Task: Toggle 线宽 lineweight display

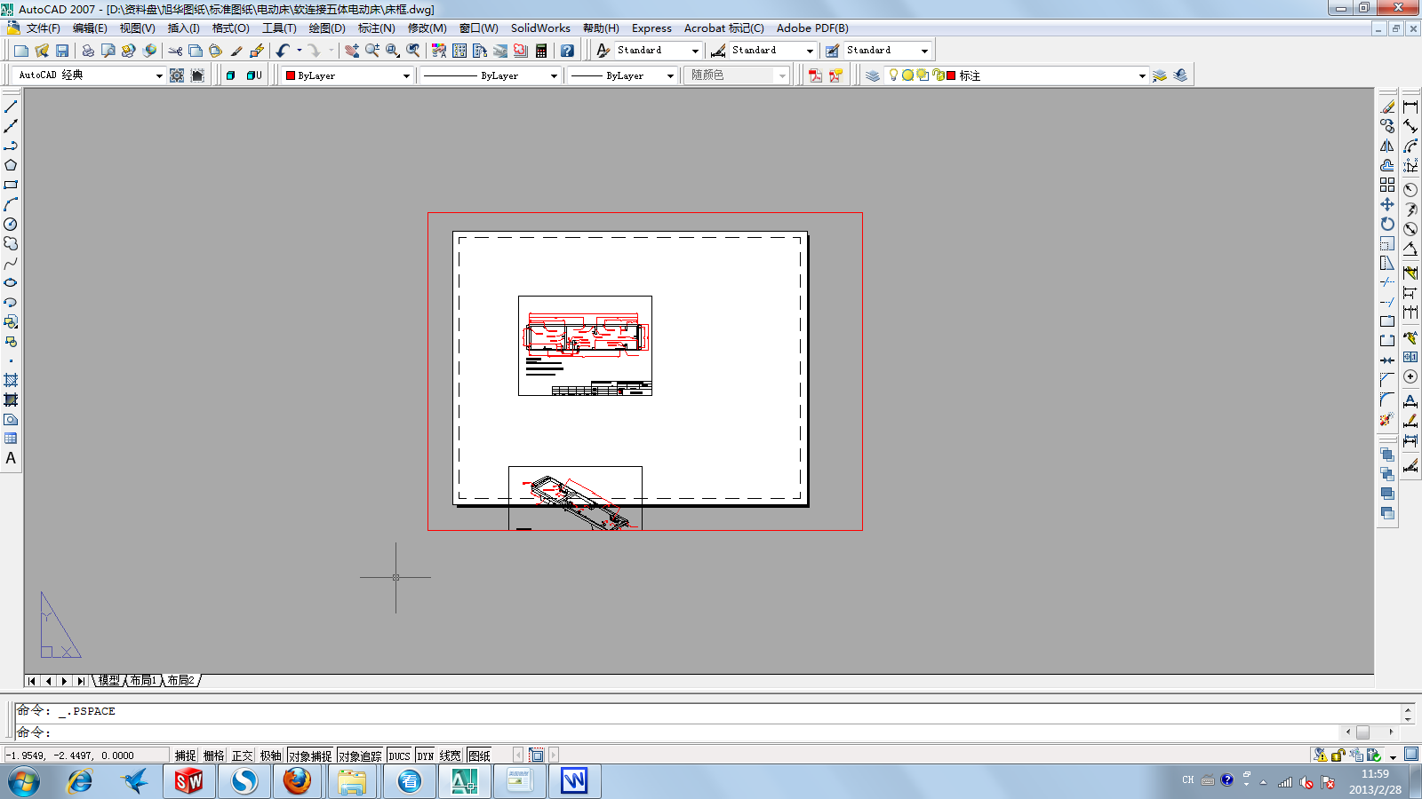Action: pos(451,755)
